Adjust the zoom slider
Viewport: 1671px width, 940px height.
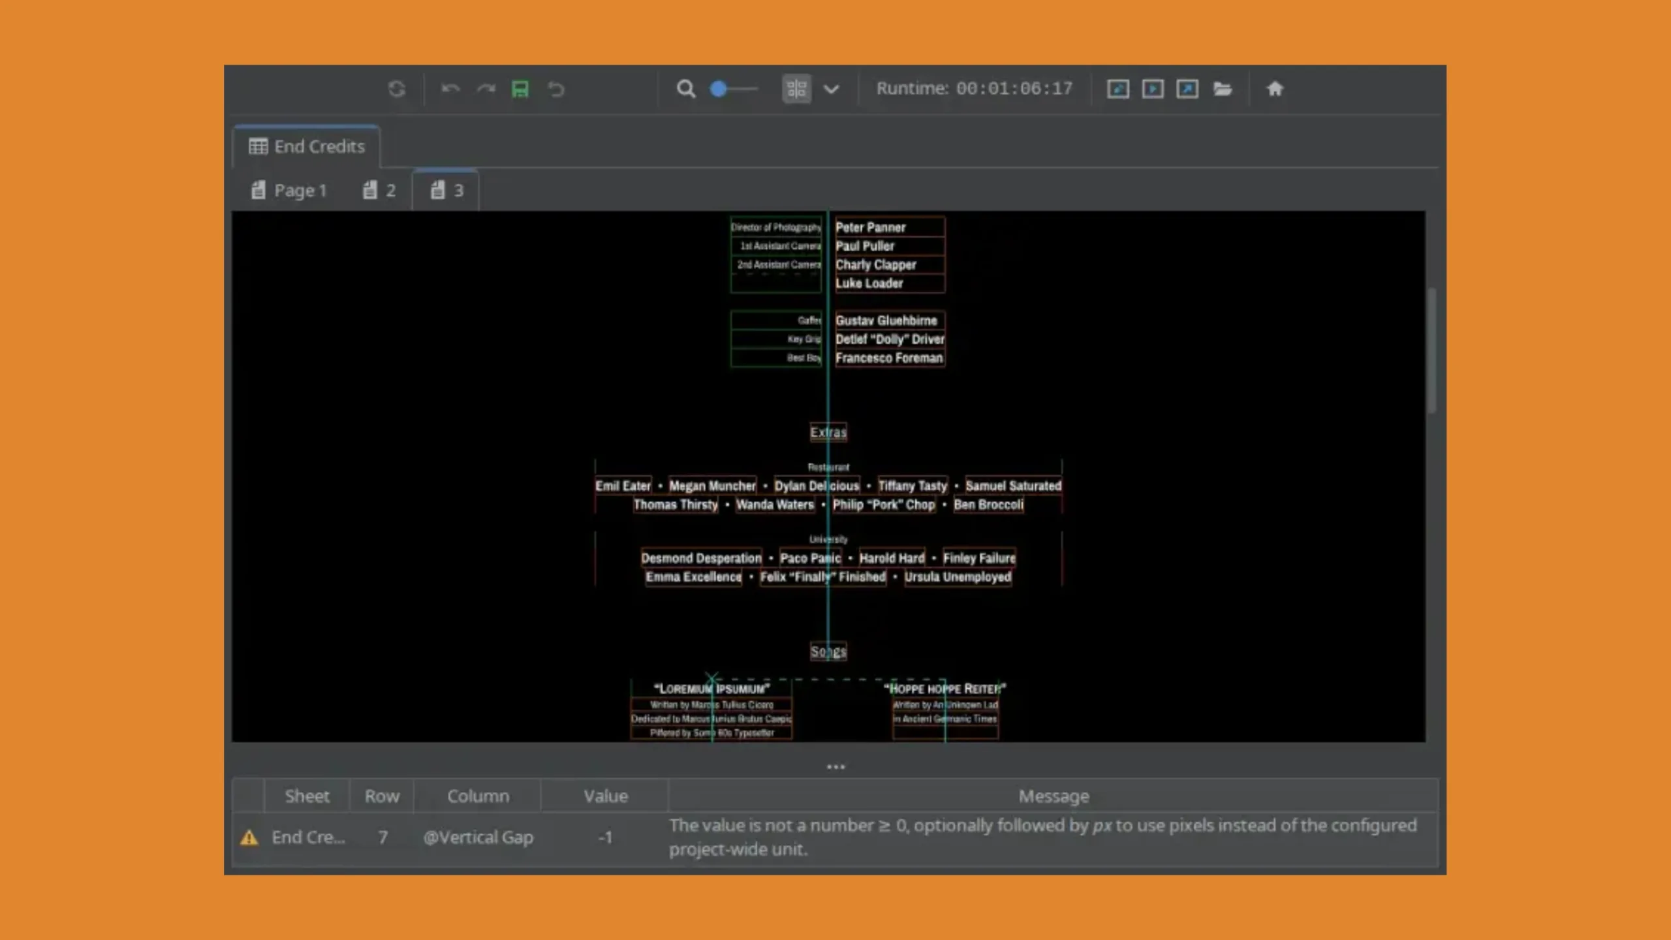click(734, 89)
